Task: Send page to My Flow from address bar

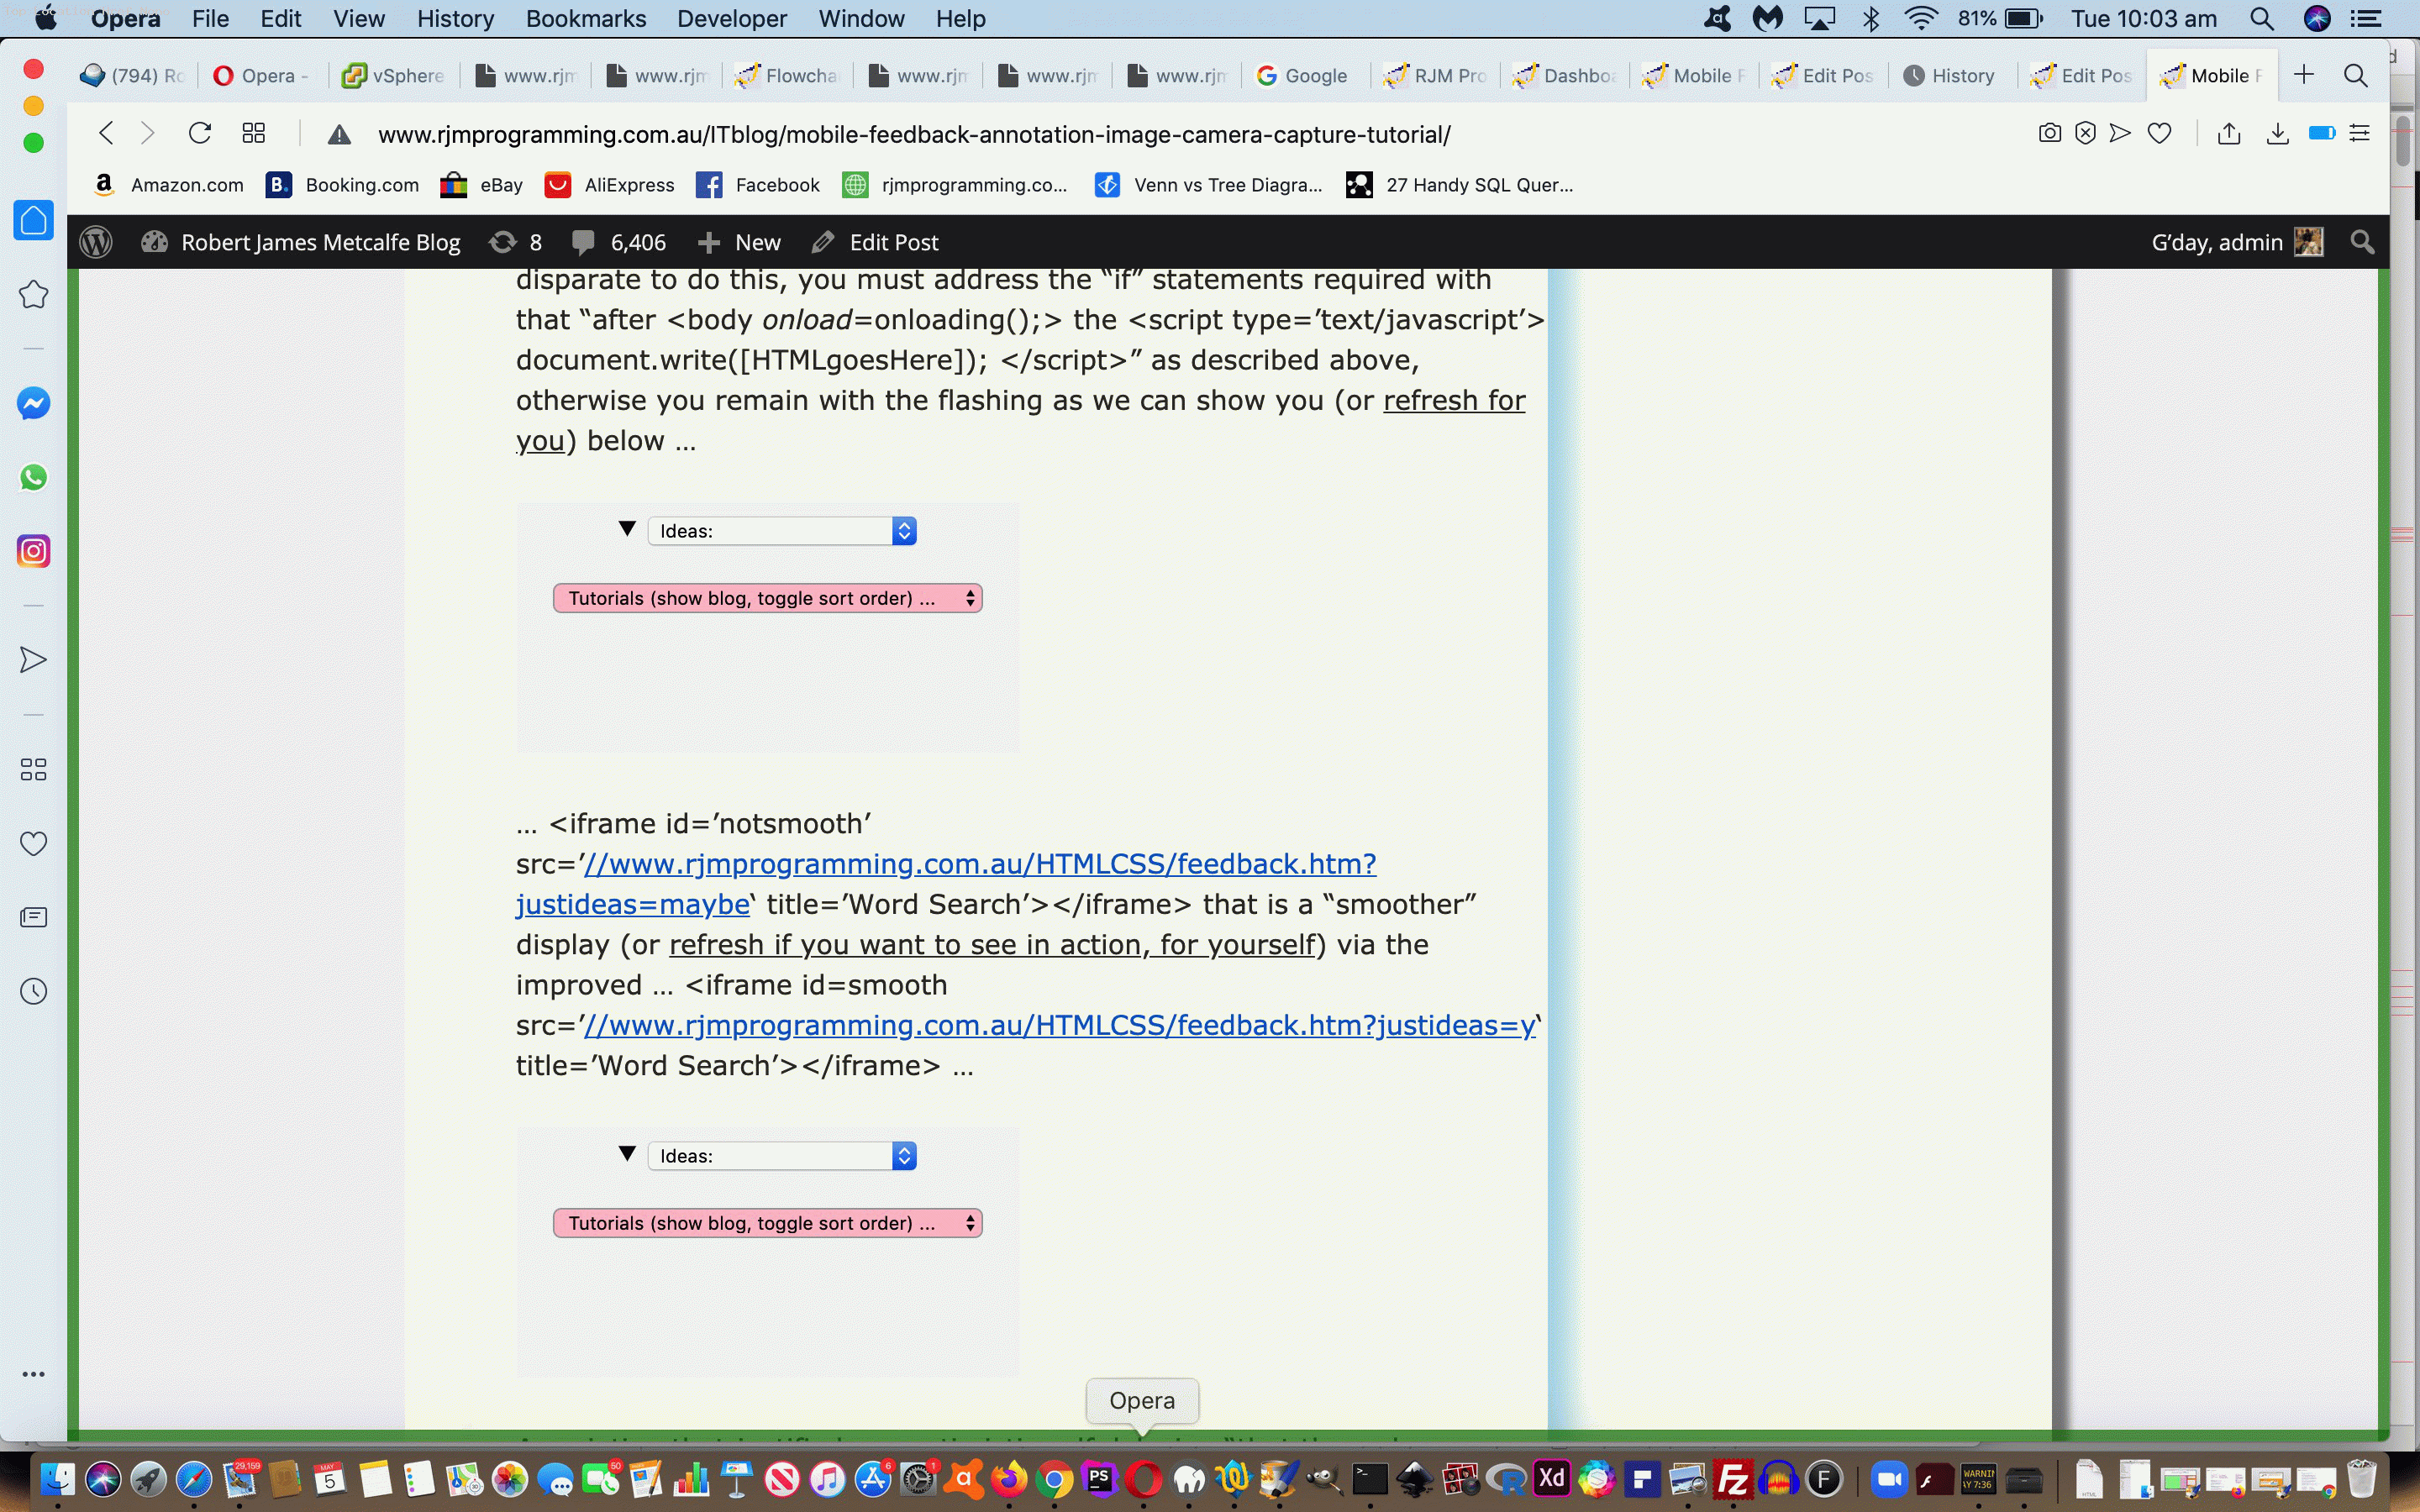Action: pos(2120,133)
